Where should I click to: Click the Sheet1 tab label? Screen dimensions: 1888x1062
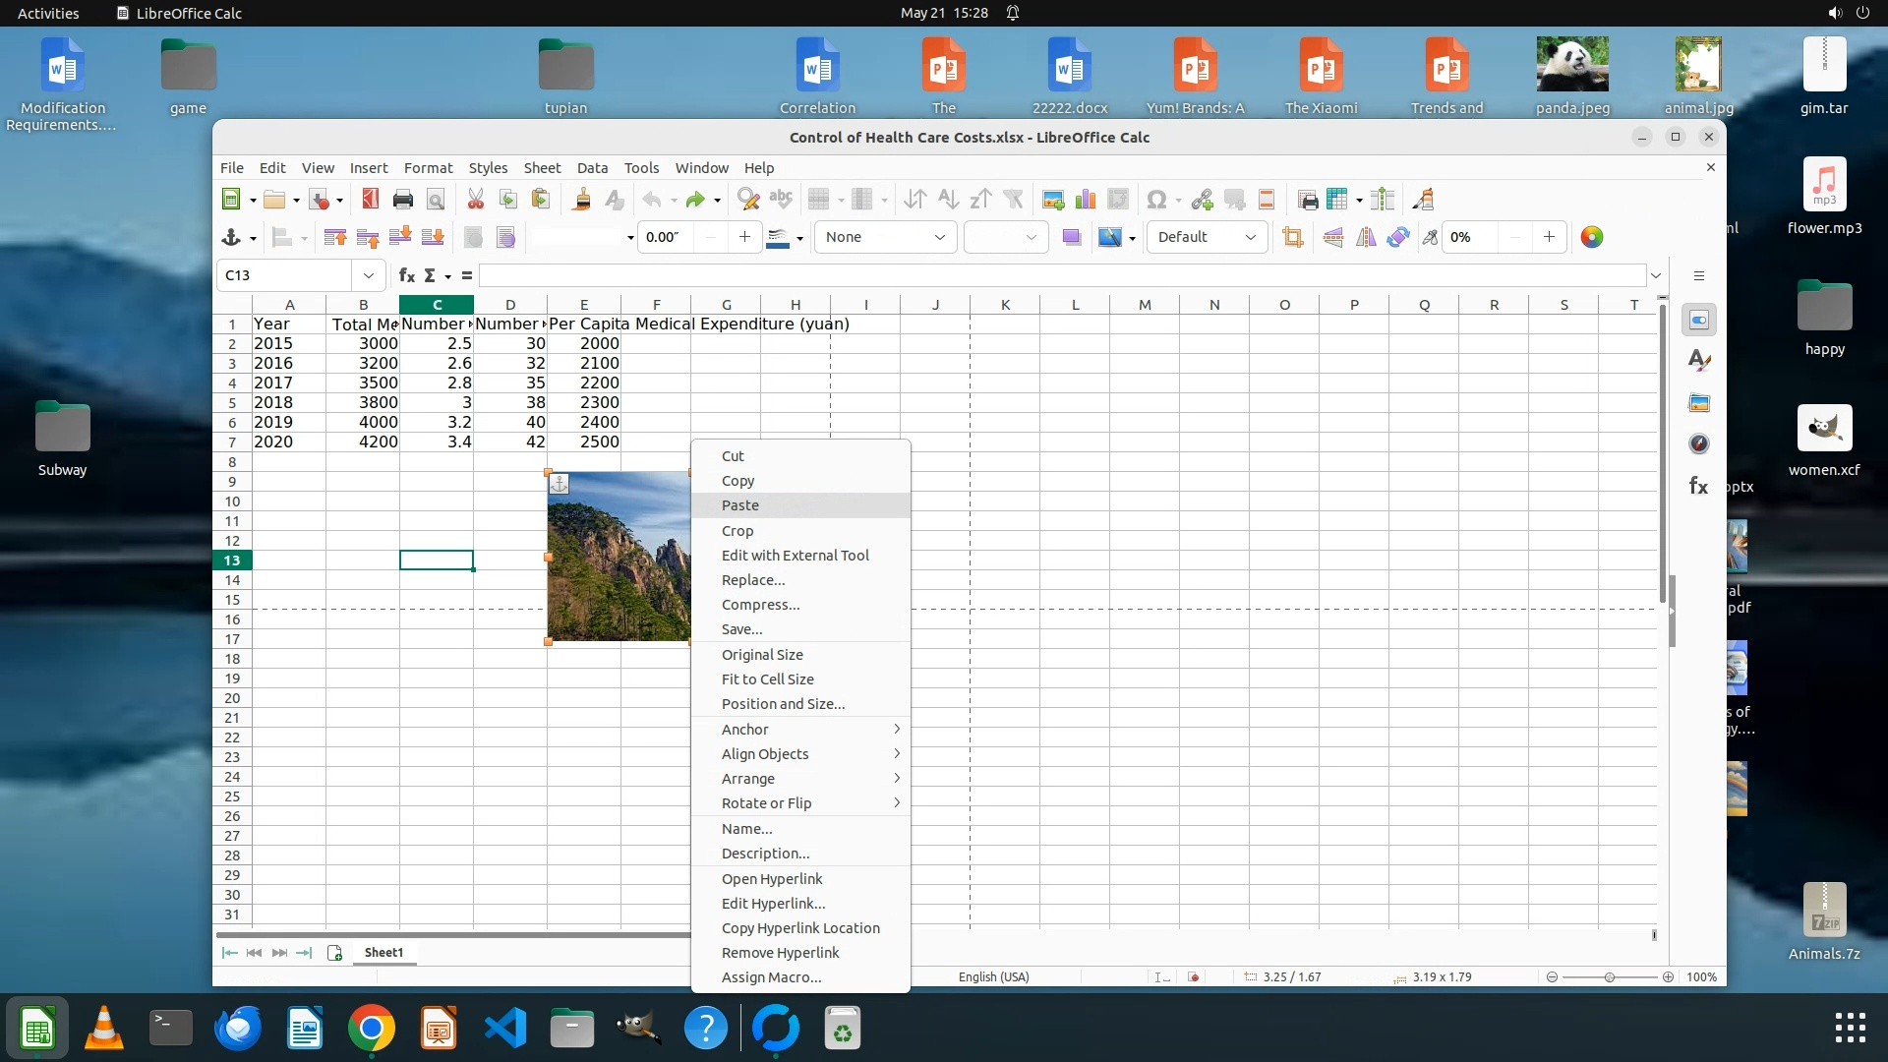click(383, 952)
